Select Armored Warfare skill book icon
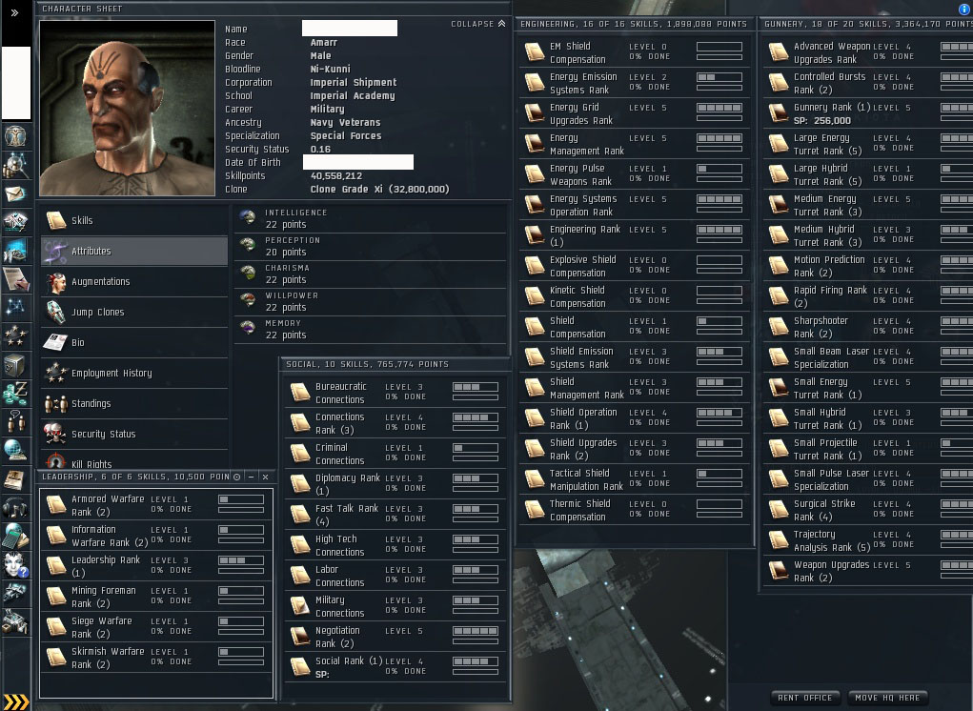This screenshot has height=711, width=973. [56, 504]
